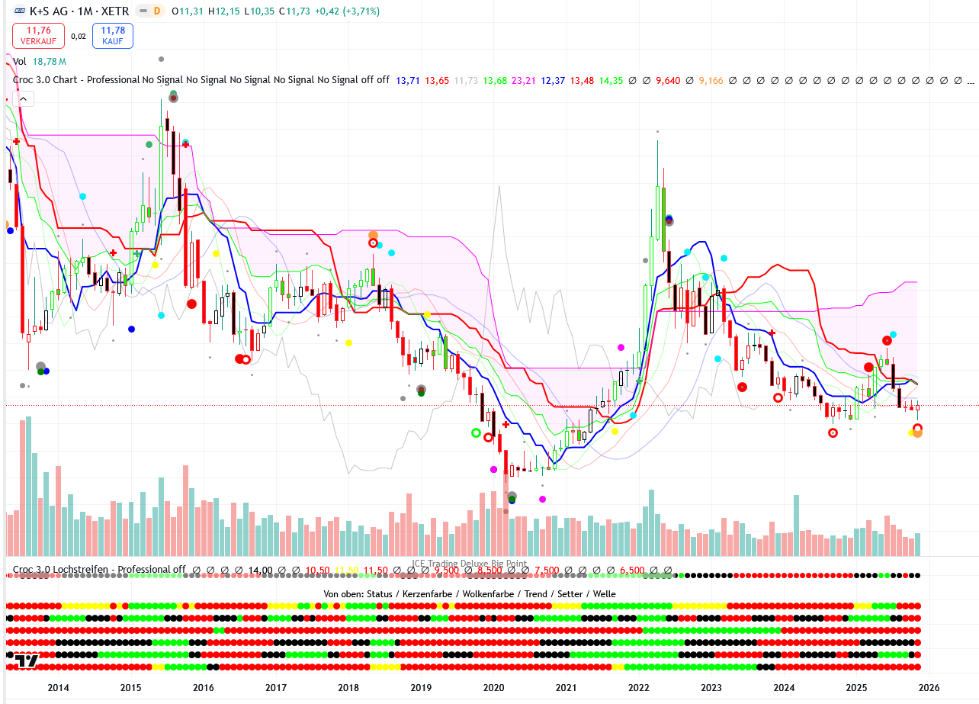This screenshot has height=704, width=979.
Task: Collapse the indicator legend with the chevron
Action: click(23, 98)
